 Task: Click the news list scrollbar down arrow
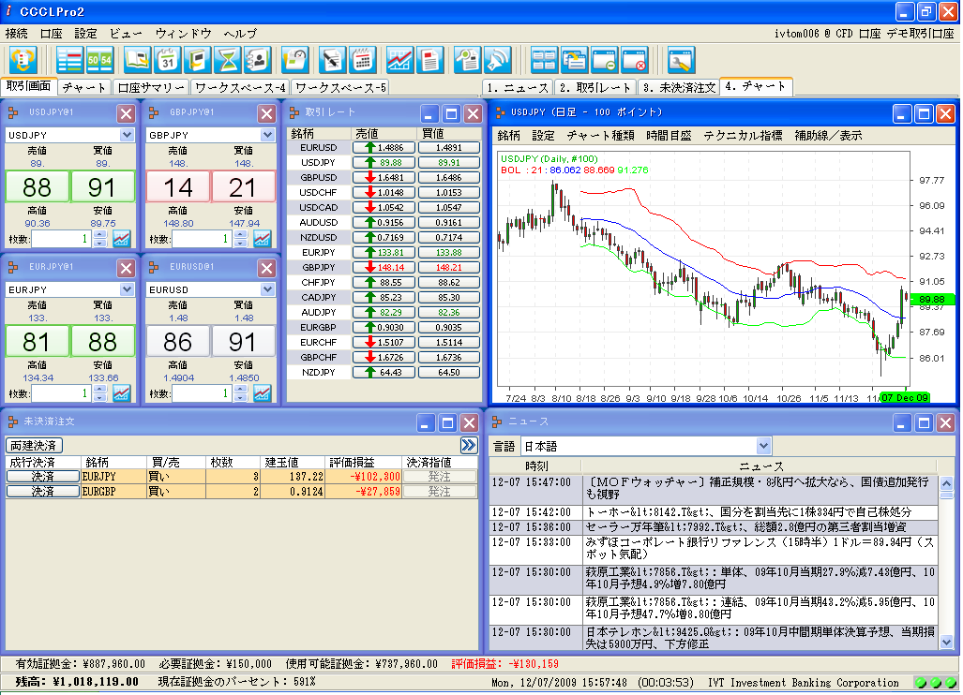946,643
